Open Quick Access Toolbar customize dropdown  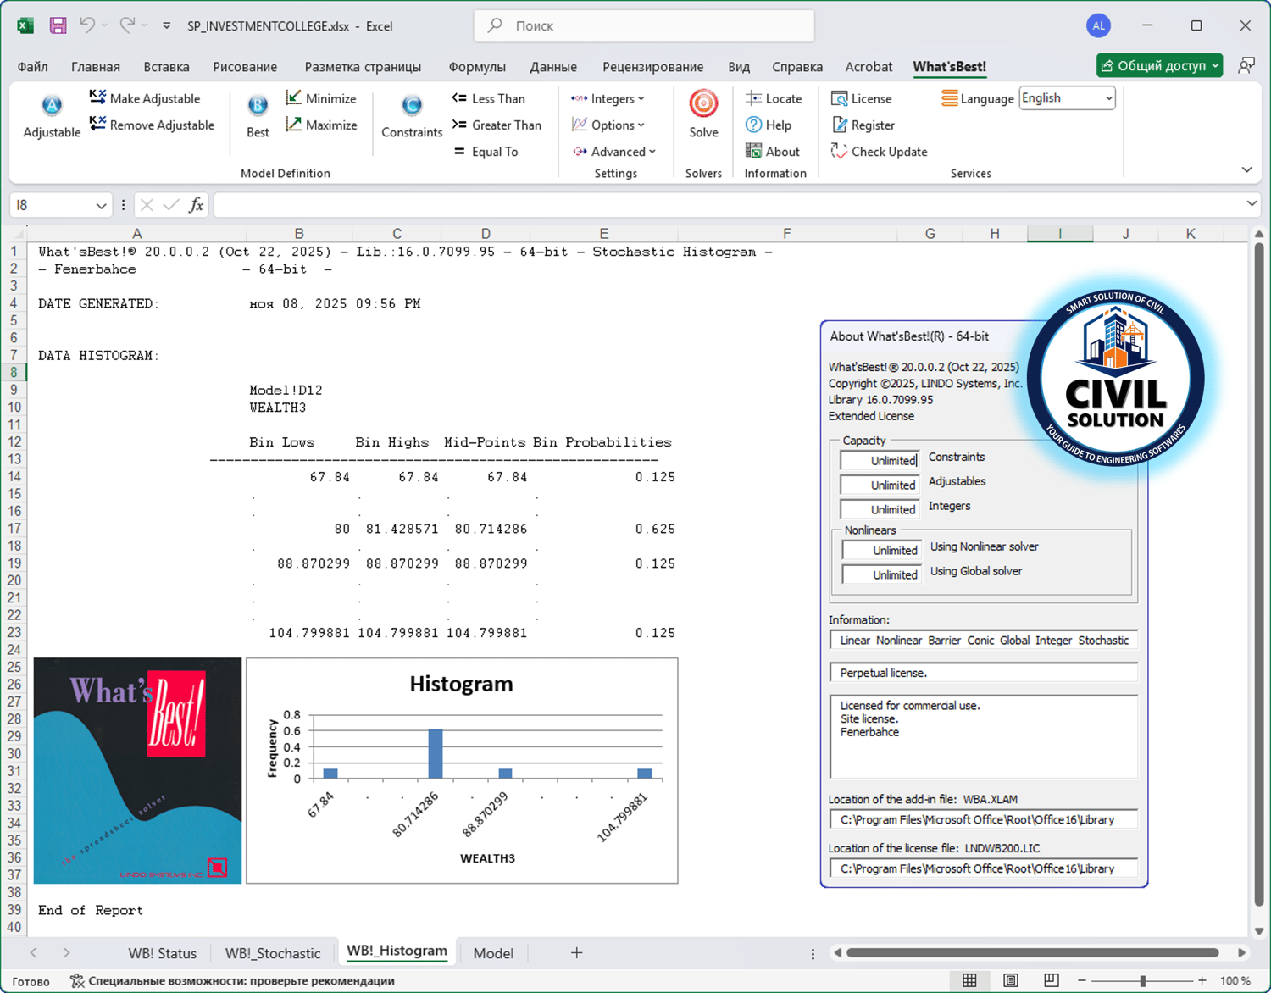(167, 25)
